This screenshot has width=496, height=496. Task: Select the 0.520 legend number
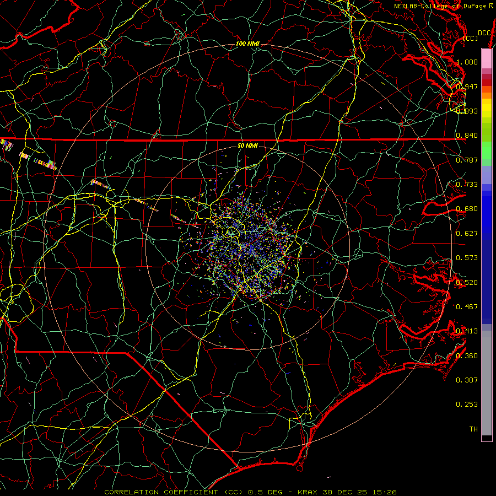(467, 282)
